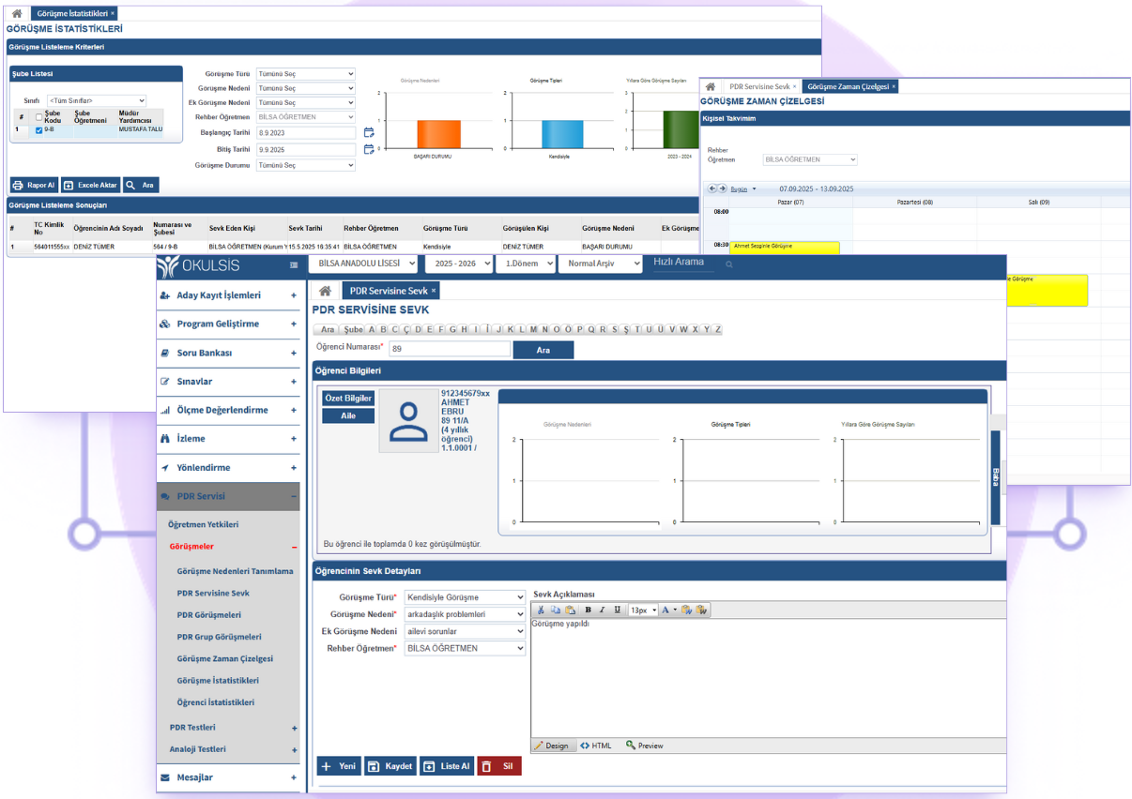This screenshot has height=799, width=1132.
Task: Click the search magnifier icon next to Hızlı Arama
Action: coord(729,265)
